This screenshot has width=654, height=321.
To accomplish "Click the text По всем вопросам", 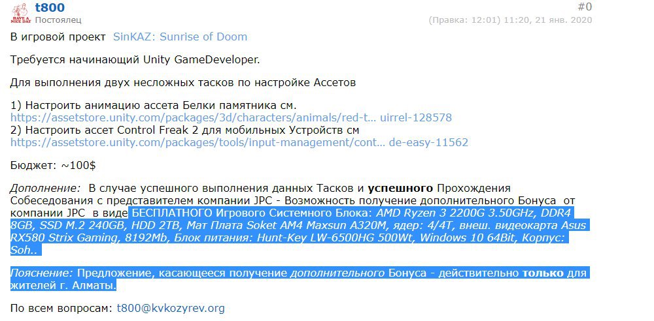I will tap(61, 309).
